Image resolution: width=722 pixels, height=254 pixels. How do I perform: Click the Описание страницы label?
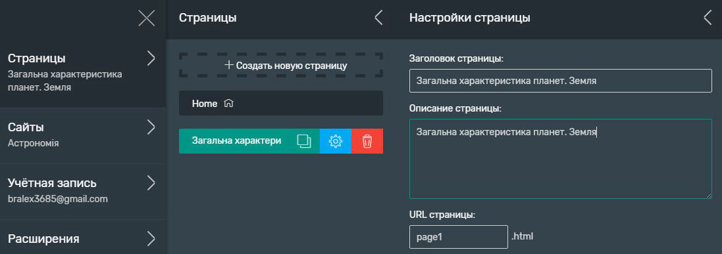pos(455,109)
